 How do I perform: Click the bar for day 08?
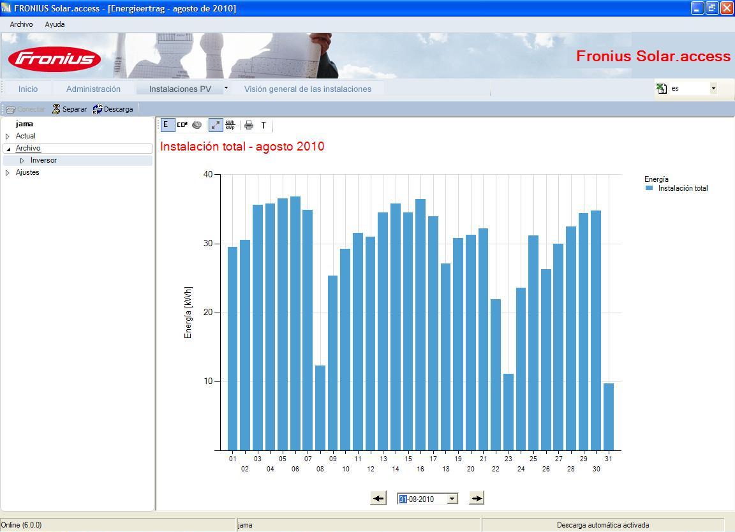pos(320,408)
